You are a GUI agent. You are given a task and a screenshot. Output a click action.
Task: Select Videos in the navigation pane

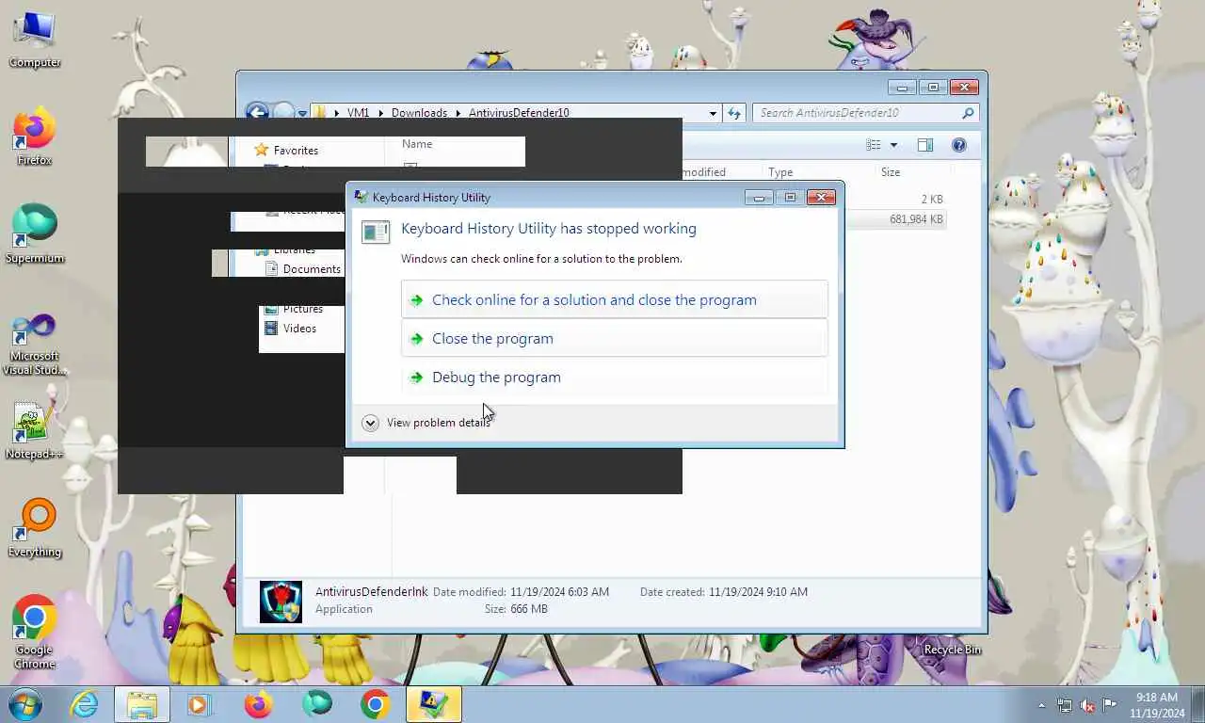[299, 329]
